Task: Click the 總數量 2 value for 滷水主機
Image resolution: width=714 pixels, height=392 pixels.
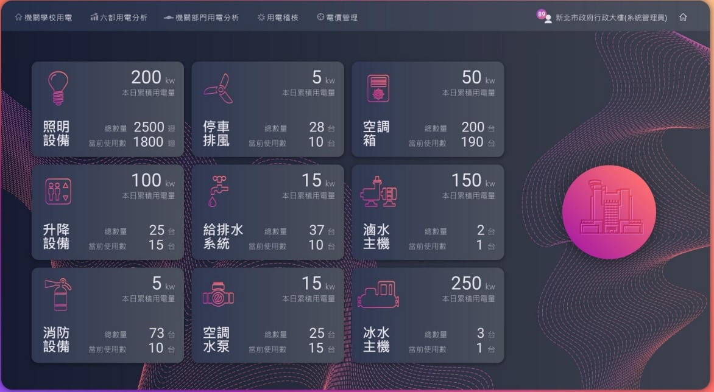Action: pyautogui.click(x=481, y=231)
